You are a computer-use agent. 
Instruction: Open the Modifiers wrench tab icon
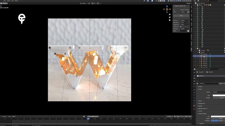point(194,92)
